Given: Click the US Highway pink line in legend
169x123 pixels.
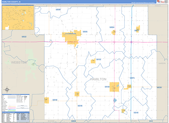Looking at the screenshot, I should tap(12, 108).
